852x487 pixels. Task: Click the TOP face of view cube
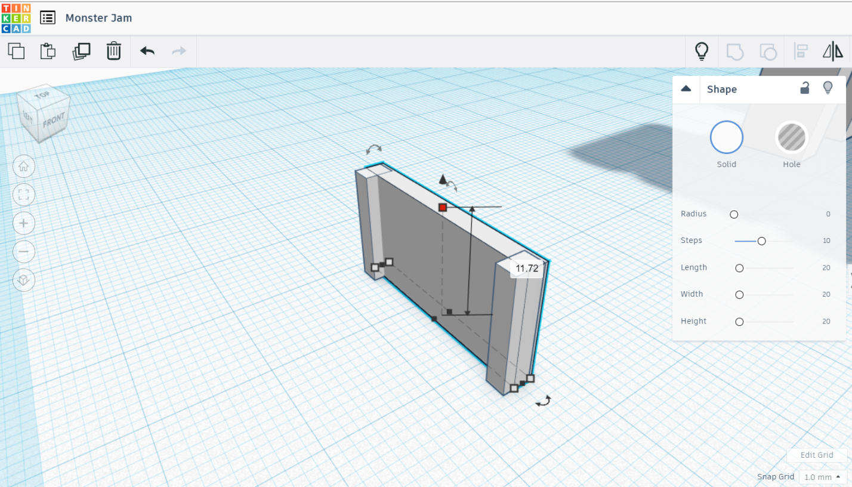coord(42,95)
